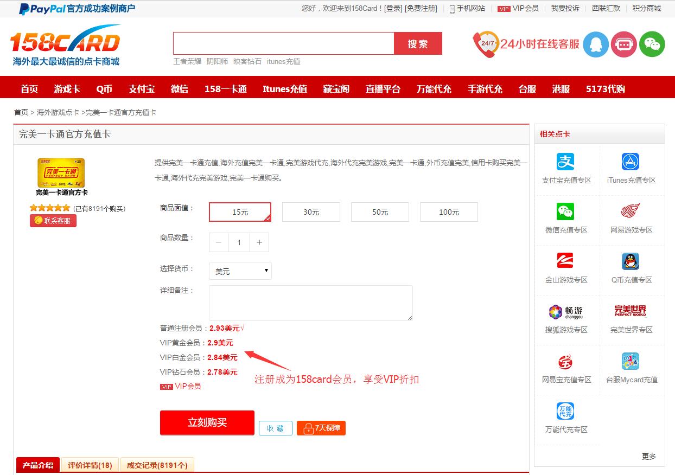Open 台服 navigation menu item
The height and width of the screenshot is (475, 675).
click(x=527, y=89)
